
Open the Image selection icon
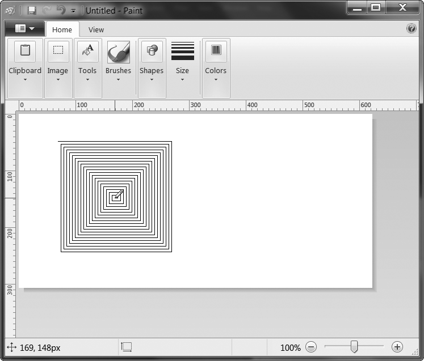(58, 51)
